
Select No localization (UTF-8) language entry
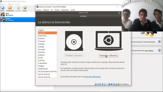pos(47,72)
